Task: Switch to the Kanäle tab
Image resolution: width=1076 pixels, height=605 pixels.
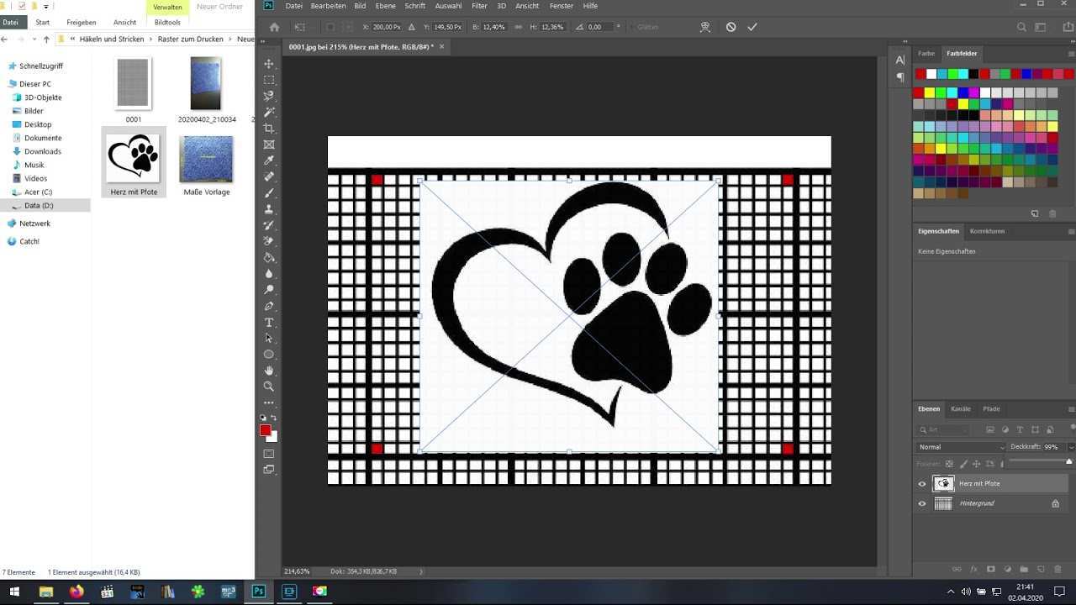Action: pos(960,409)
